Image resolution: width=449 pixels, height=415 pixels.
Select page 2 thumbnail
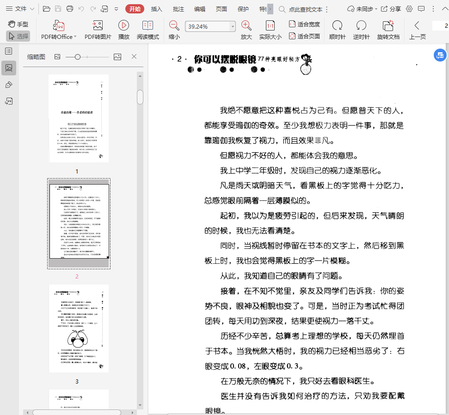[x=79, y=223]
